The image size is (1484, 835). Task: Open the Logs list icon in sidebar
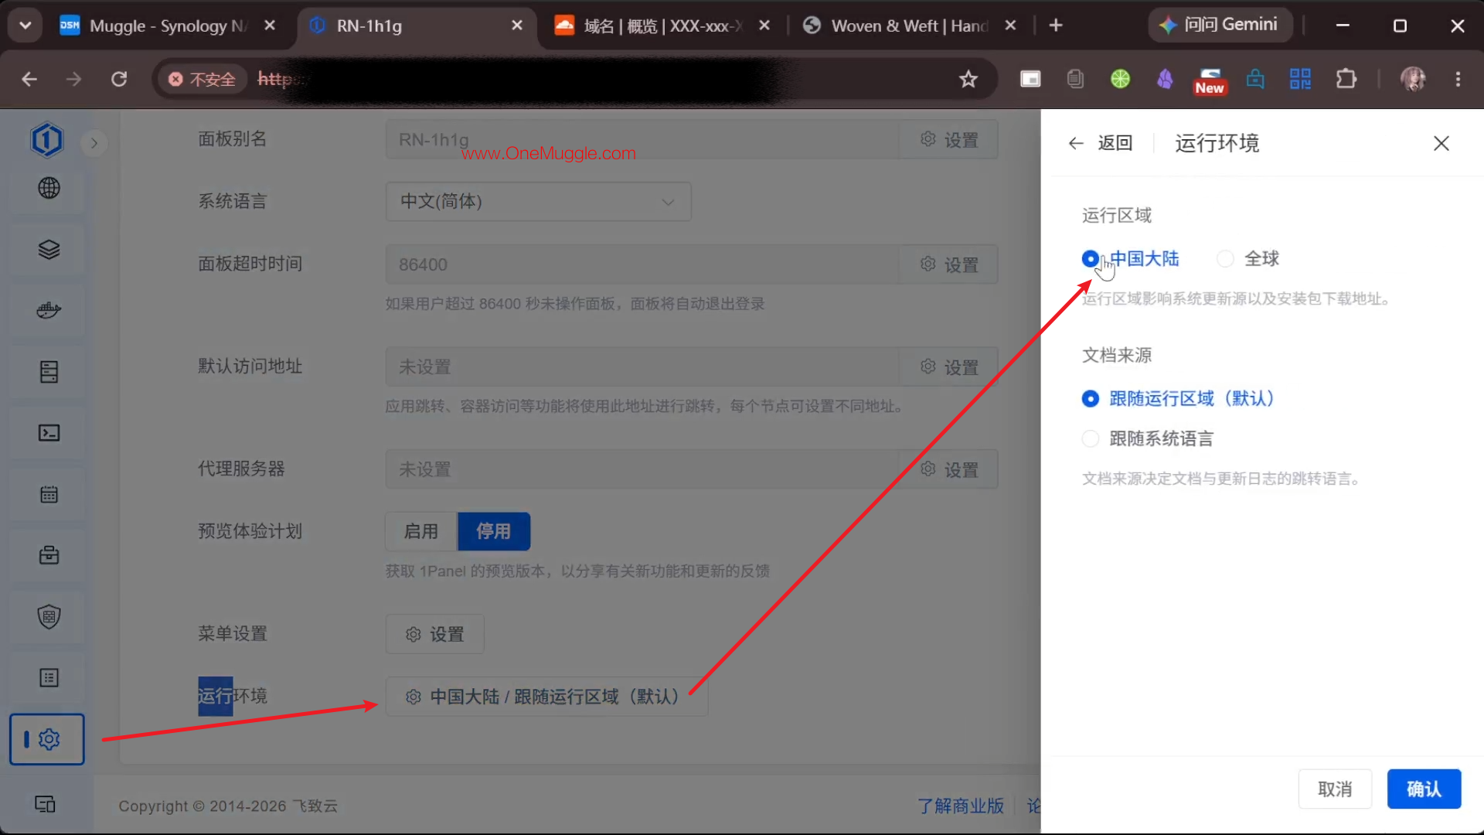pyautogui.click(x=49, y=678)
